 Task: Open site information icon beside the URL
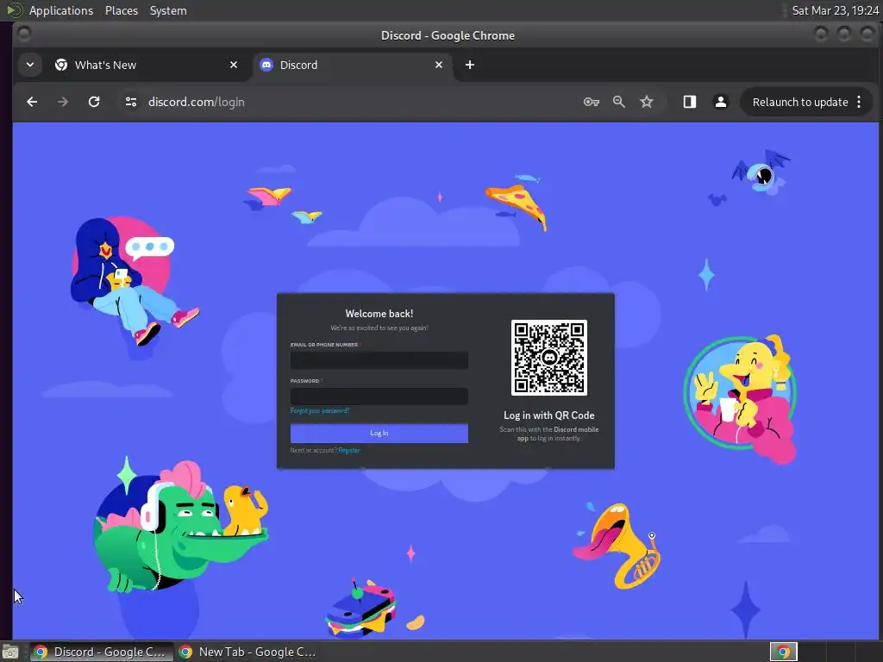131,102
